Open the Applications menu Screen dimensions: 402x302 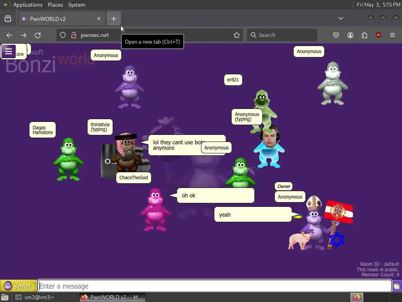tap(28, 5)
